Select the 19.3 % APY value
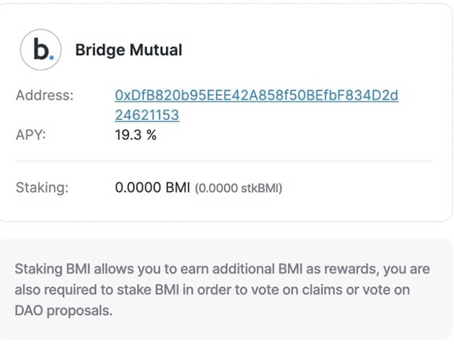 [x=136, y=135]
